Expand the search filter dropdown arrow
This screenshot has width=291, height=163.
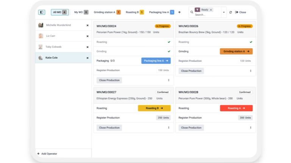224,12
